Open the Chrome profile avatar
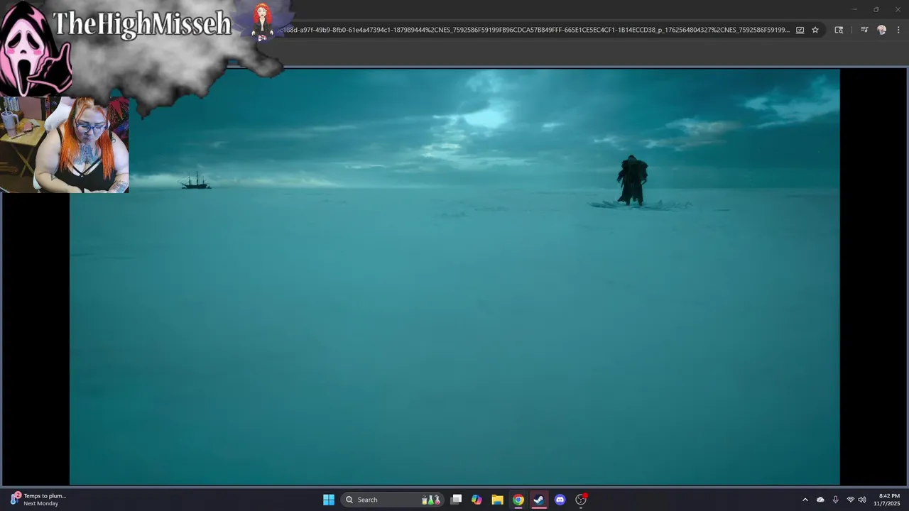909x511 pixels. (x=882, y=30)
